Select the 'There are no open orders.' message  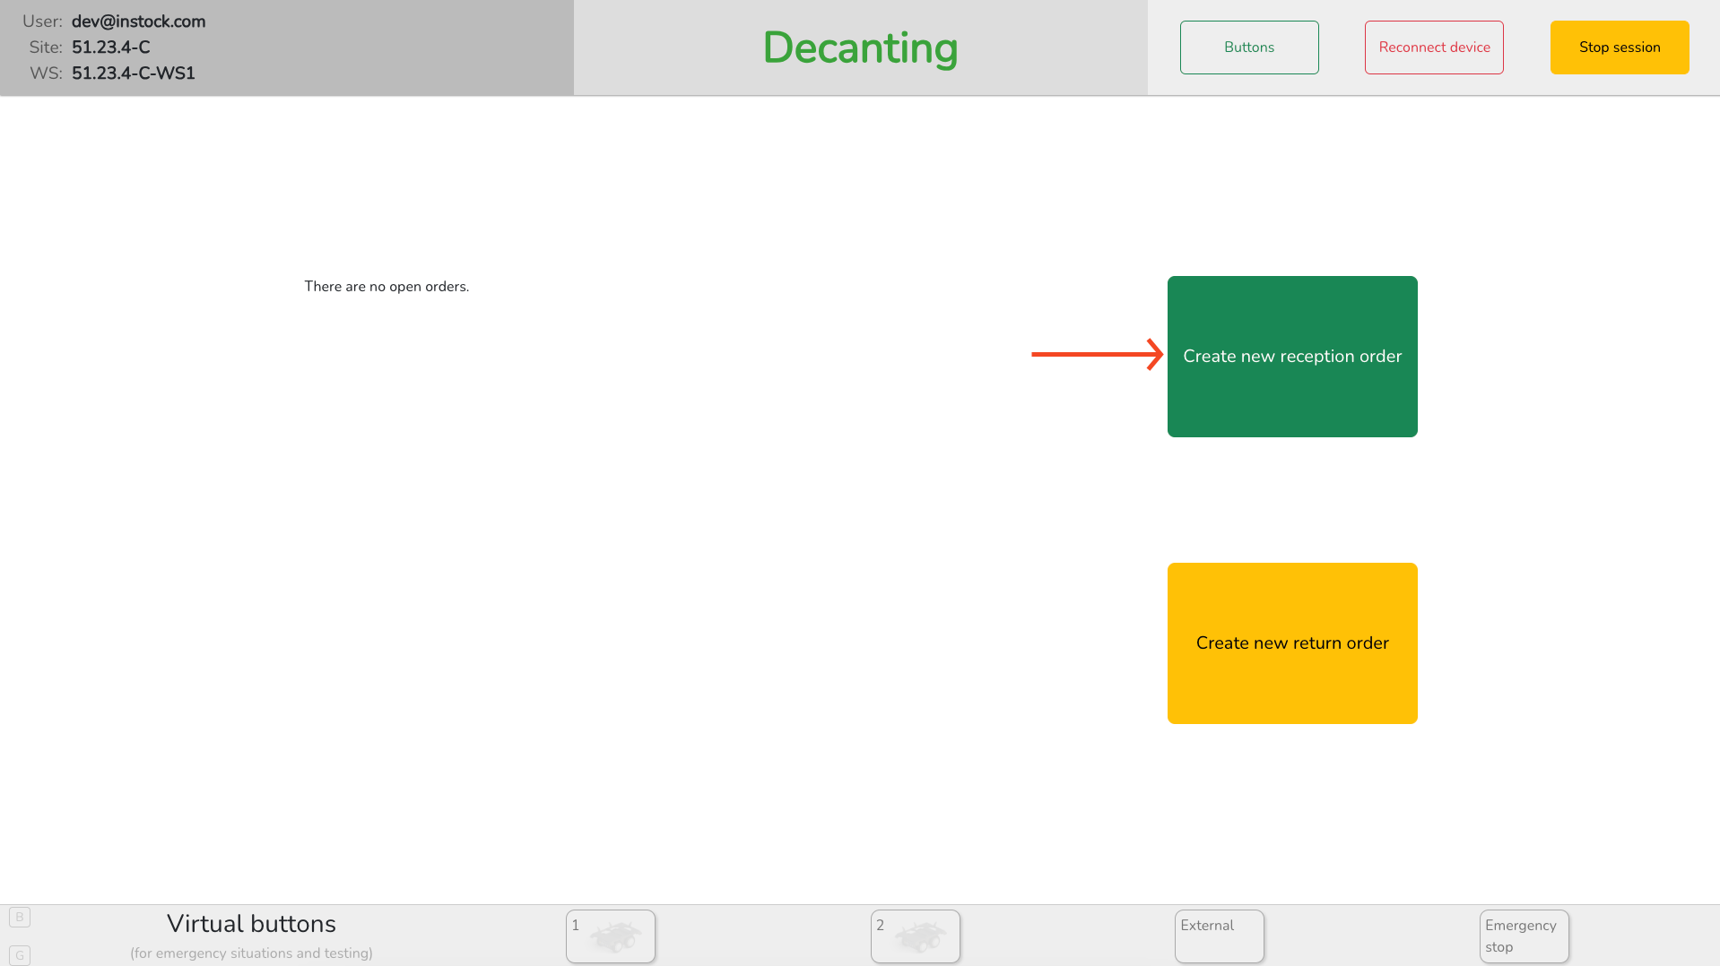click(x=387, y=287)
